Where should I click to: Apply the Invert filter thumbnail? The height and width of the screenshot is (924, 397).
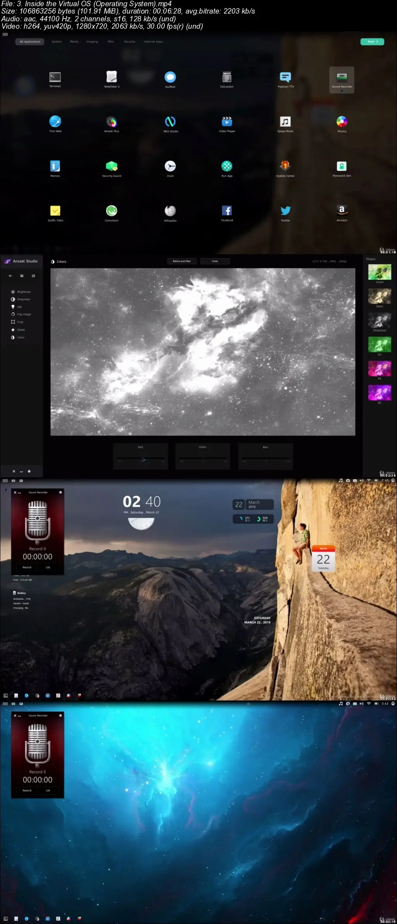point(380,272)
